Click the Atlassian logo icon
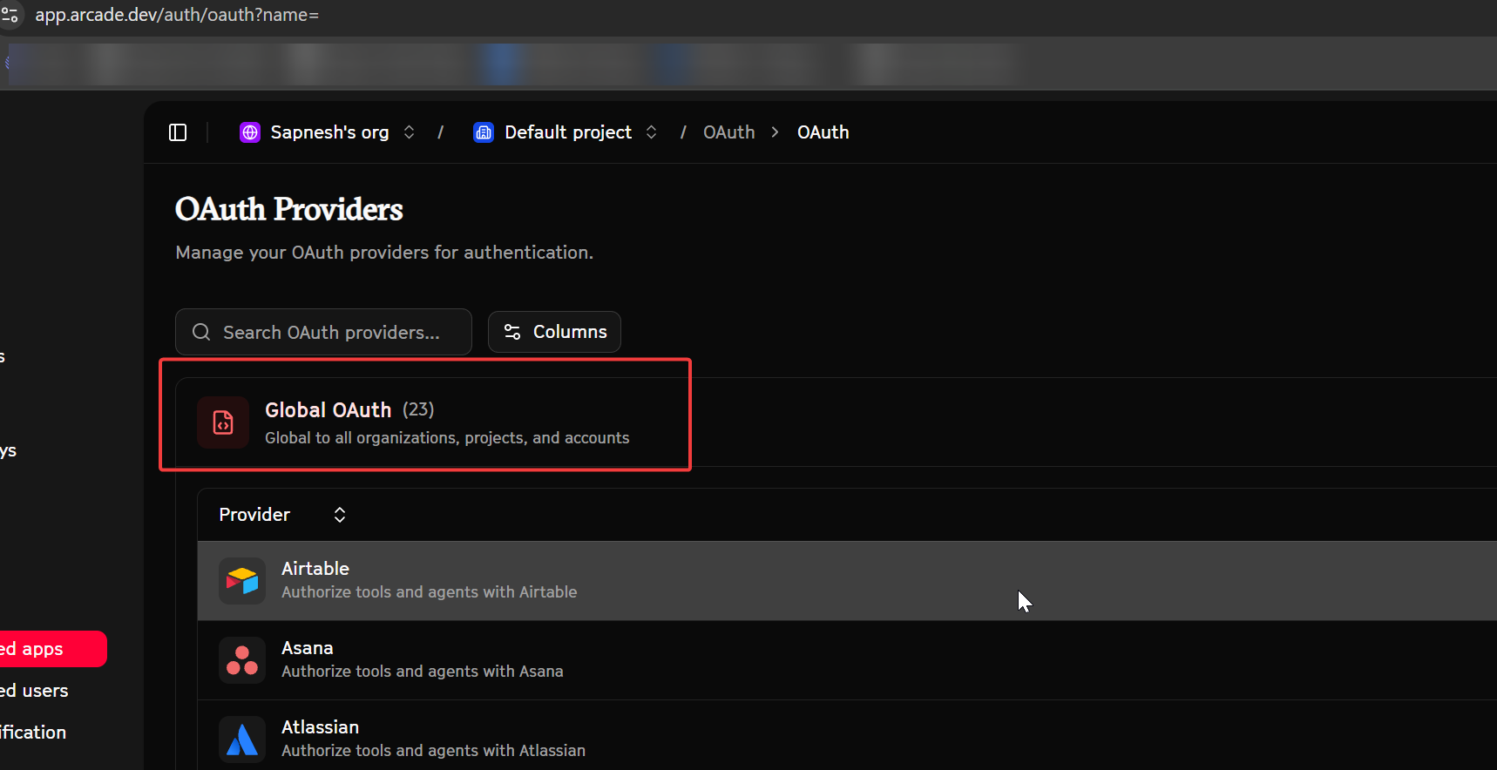Image resolution: width=1497 pixels, height=770 pixels. pos(242,740)
